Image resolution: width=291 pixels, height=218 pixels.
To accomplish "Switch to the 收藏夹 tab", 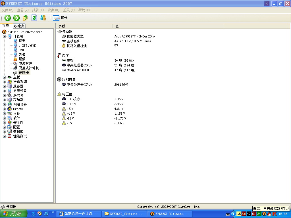I will pyautogui.click(x=19, y=26).
